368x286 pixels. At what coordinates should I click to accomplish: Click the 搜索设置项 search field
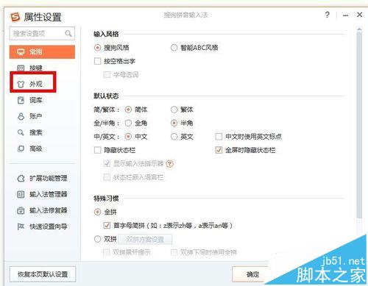click(x=42, y=33)
